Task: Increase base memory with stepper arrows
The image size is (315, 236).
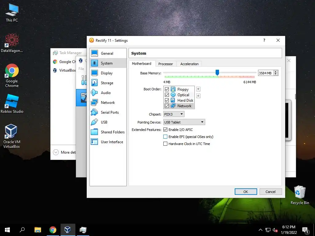Action: pyautogui.click(x=276, y=72)
